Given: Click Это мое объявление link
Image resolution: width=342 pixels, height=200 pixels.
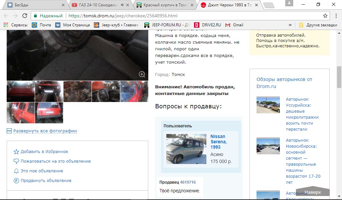Looking at the screenshot, I should [42, 171].
